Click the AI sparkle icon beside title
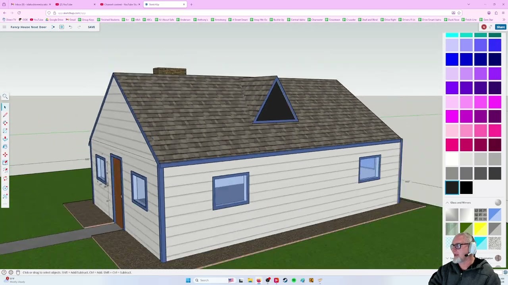Screen dimensions: 508x285 (x=53, y=27)
